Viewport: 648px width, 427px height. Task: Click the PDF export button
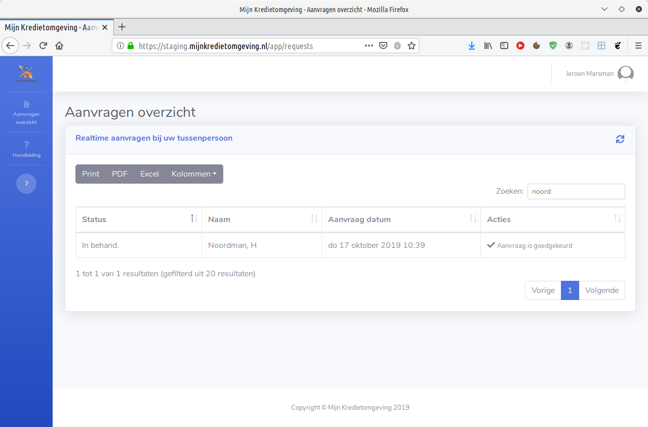(119, 174)
